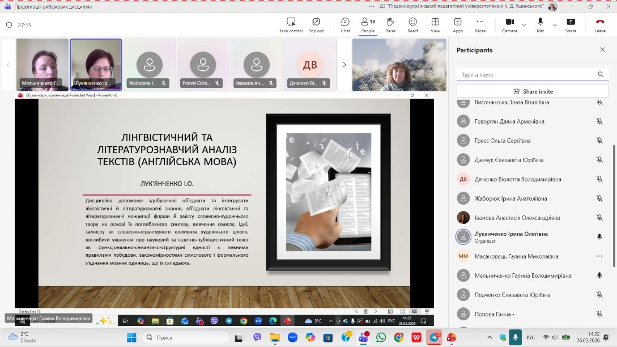Click the Share invite button

533,91
